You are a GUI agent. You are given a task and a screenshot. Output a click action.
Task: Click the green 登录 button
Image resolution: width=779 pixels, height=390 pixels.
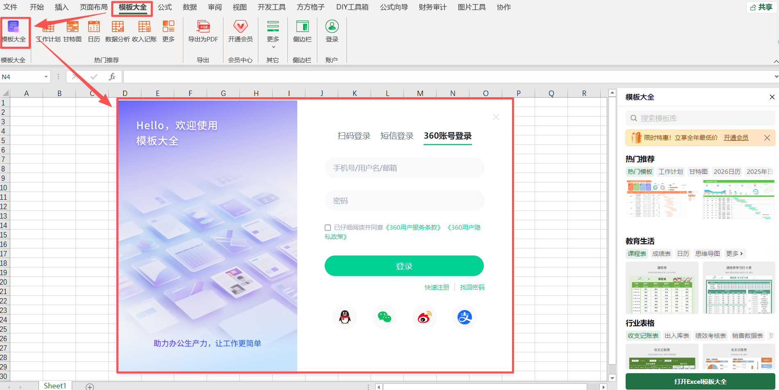pos(404,266)
